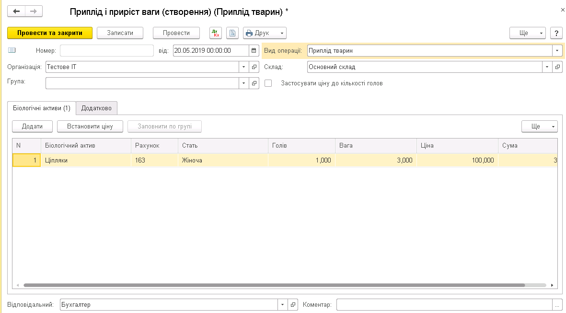Expand the Організація dropdown list
This screenshot has width=566, height=313.
pos(243,67)
